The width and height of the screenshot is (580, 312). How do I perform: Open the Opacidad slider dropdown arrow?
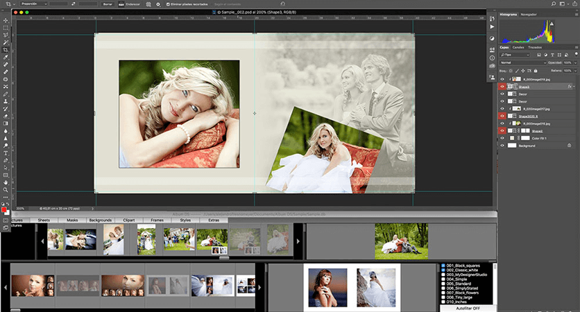[575, 62]
